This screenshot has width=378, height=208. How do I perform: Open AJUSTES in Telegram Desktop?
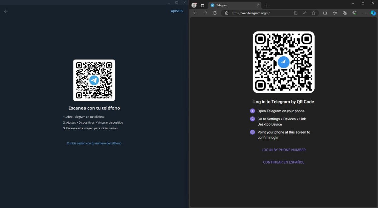click(177, 11)
